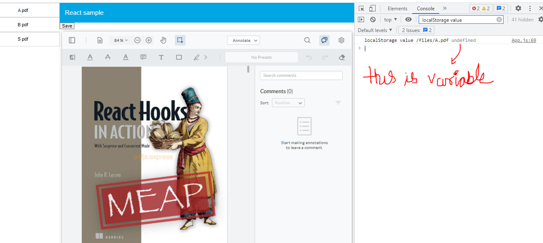
Task: Show more DevTools tabs chevron
Action: point(445,8)
